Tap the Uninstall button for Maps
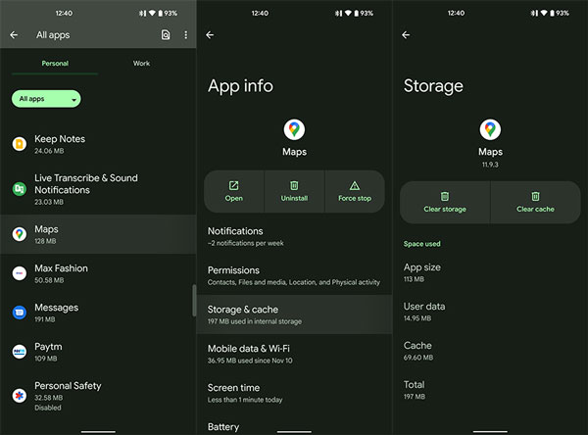 click(x=294, y=192)
